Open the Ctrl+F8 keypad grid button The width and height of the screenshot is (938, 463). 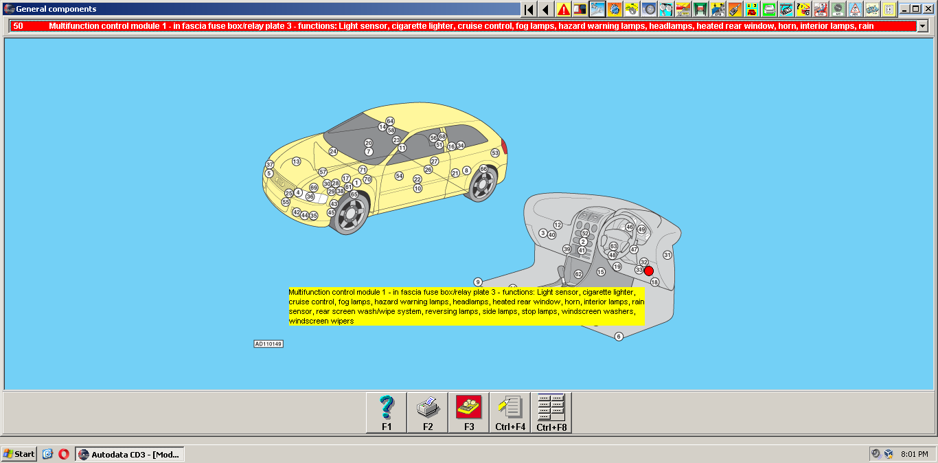551,413
